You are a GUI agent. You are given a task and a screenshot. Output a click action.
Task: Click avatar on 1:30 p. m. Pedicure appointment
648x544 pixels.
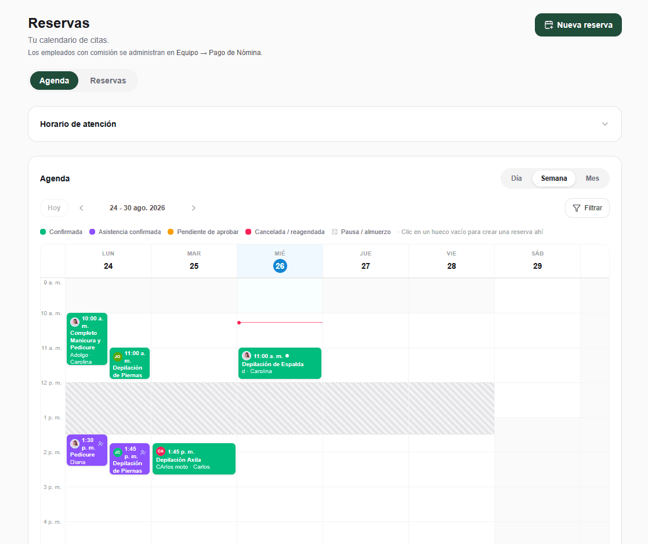pos(75,444)
